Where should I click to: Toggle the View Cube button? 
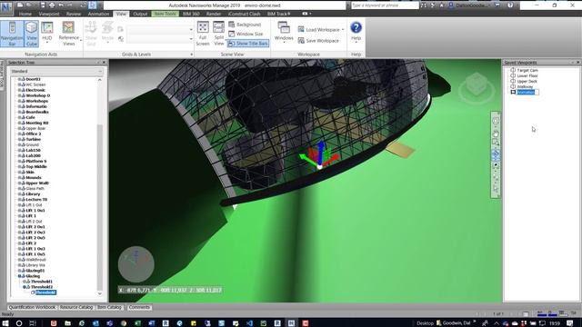[x=32, y=34]
